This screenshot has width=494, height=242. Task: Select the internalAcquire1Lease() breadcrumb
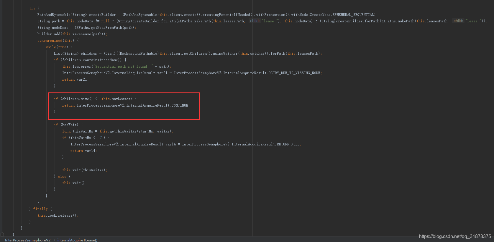[x=77, y=240]
